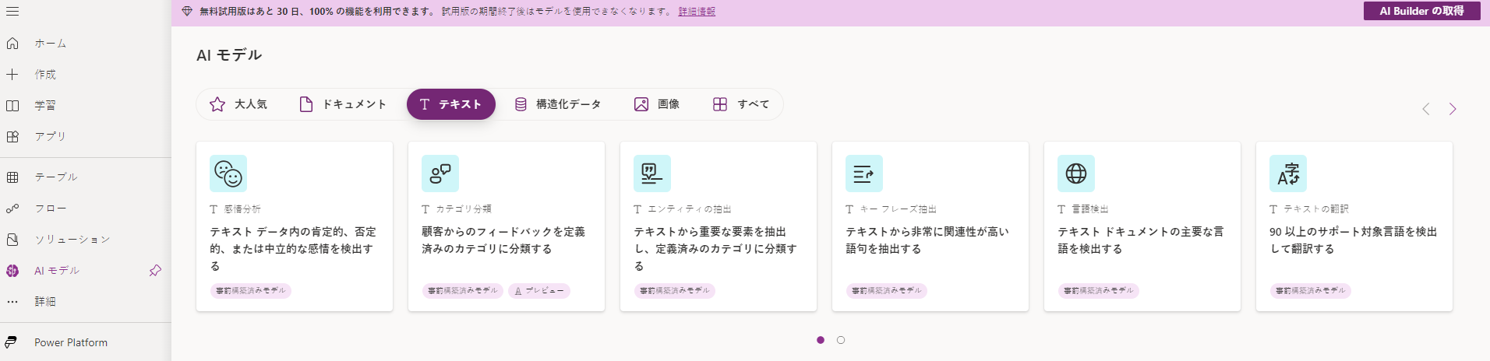Click the book icon for 学習
The image size is (1490, 361).
[x=12, y=106]
